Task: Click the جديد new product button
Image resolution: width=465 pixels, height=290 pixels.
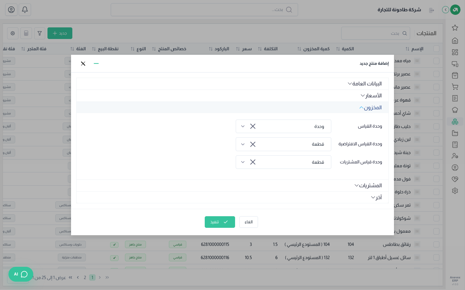Action: coord(60,33)
